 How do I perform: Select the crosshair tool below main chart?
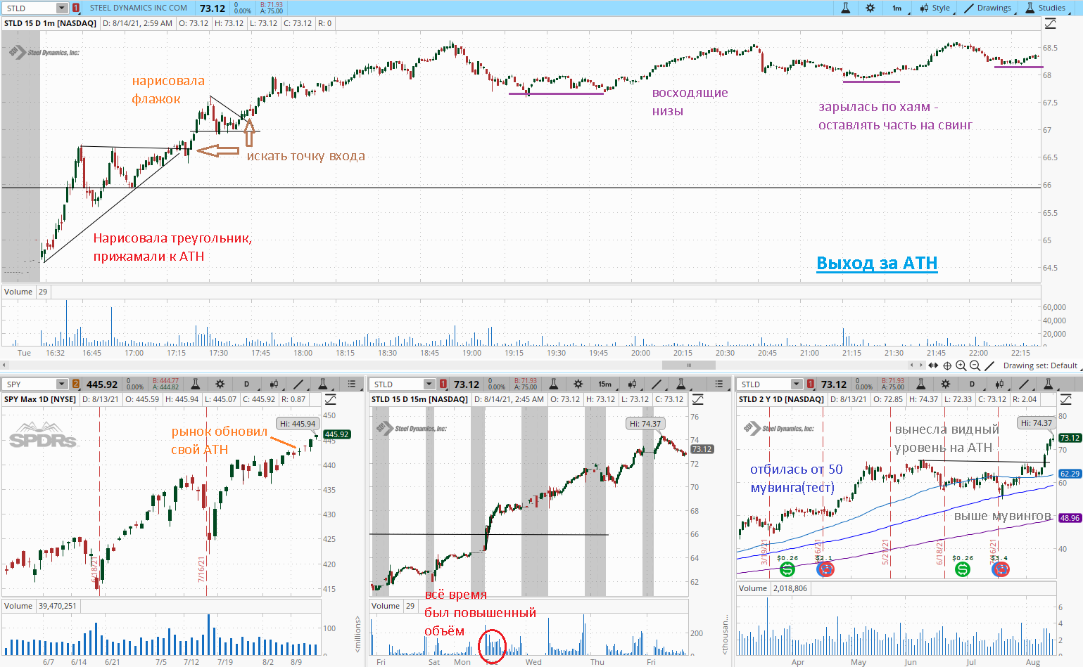(x=947, y=365)
